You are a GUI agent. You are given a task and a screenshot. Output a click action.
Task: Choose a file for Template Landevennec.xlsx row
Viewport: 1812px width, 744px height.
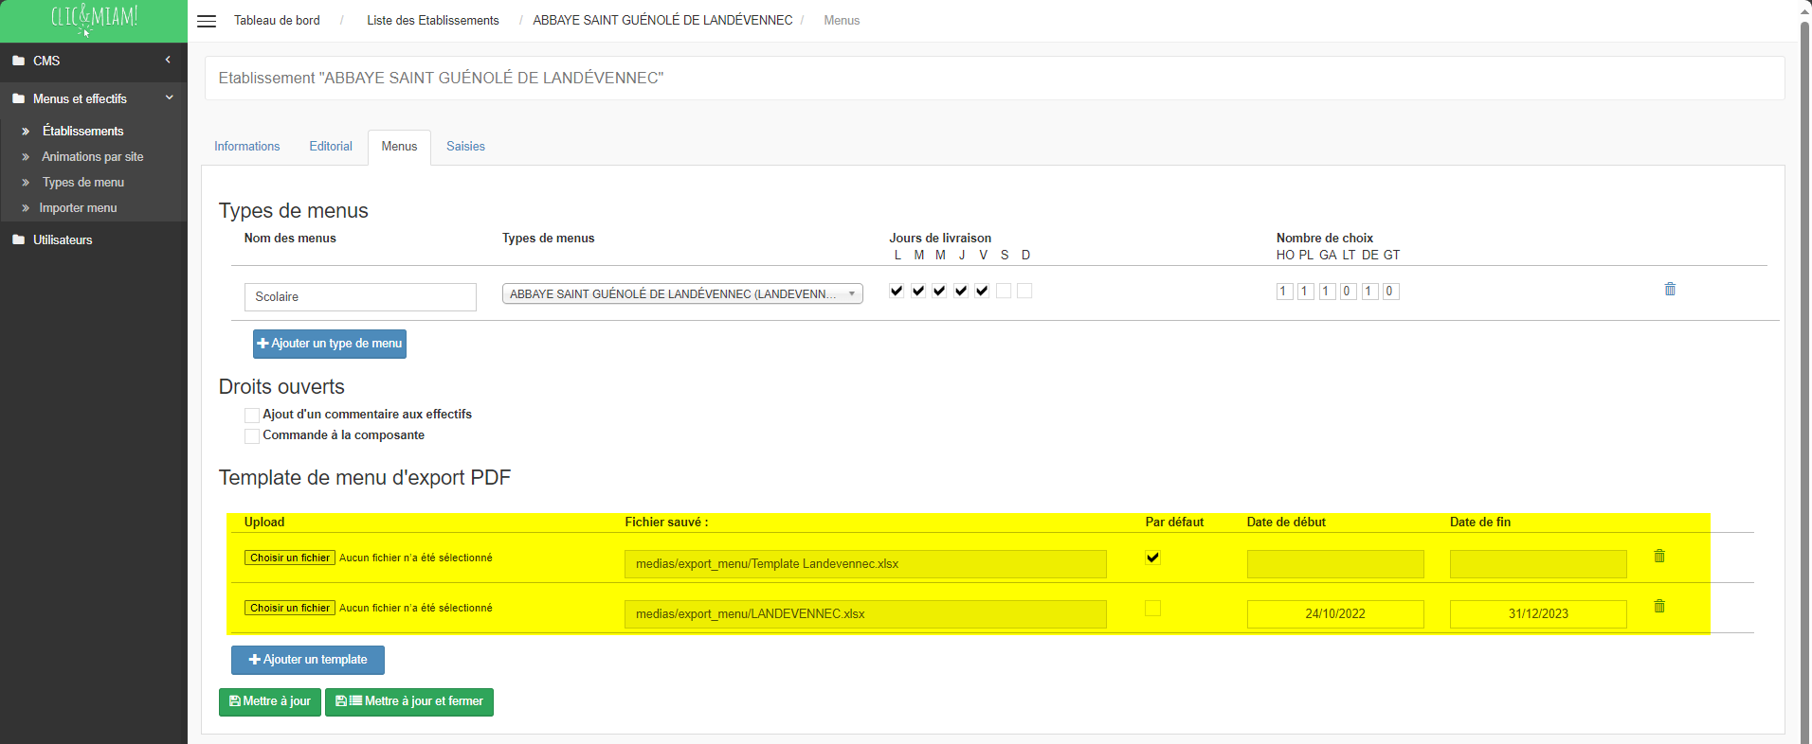(290, 558)
